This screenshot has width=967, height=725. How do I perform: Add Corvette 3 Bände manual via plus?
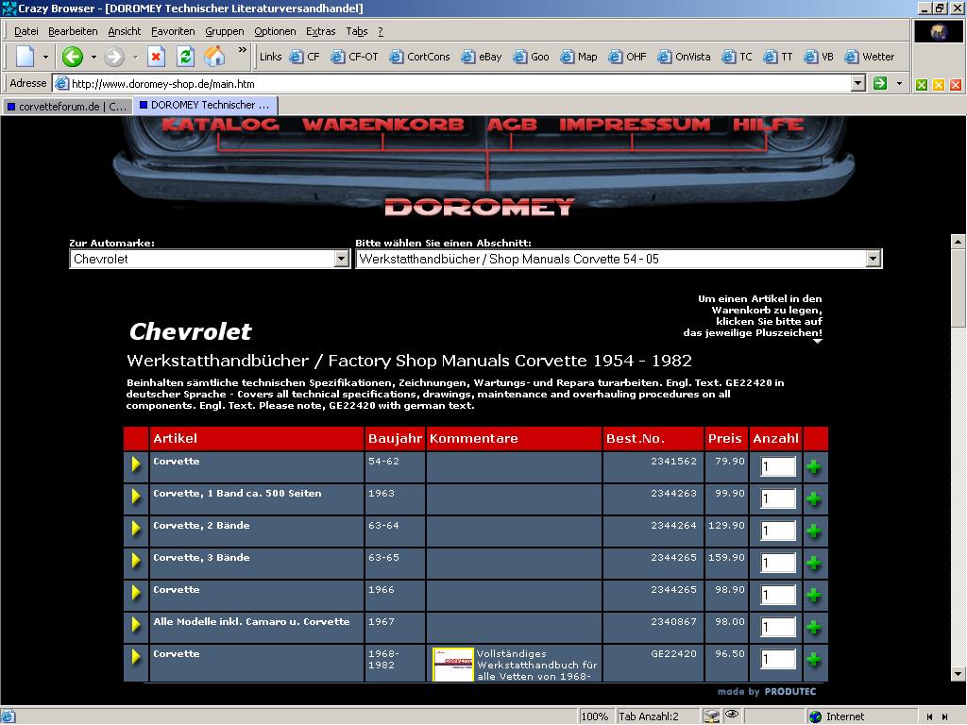point(814,563)
